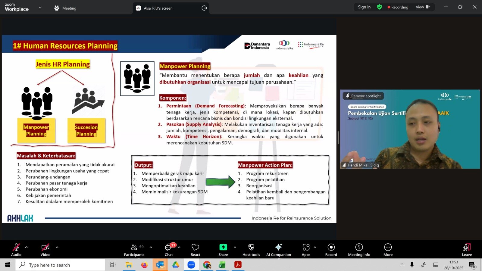This screenshot has width=482, height=271.
Task: Expand audio options arrow next to Audio
Action: [x=27, y=247]
